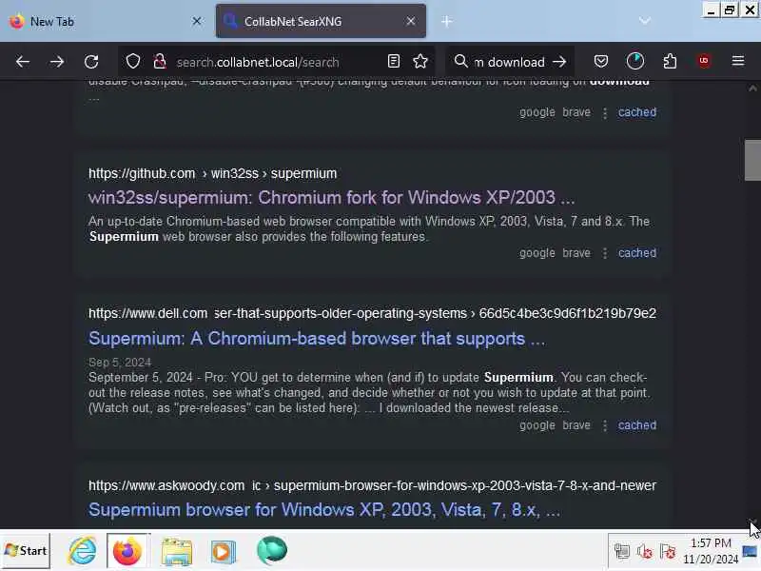Open Supermium browser for Windows XP result

tap(324, 510)
